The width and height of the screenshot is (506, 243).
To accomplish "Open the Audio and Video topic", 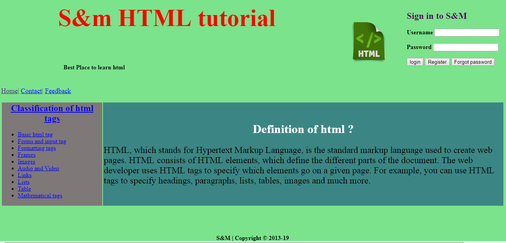I will 38,168.
